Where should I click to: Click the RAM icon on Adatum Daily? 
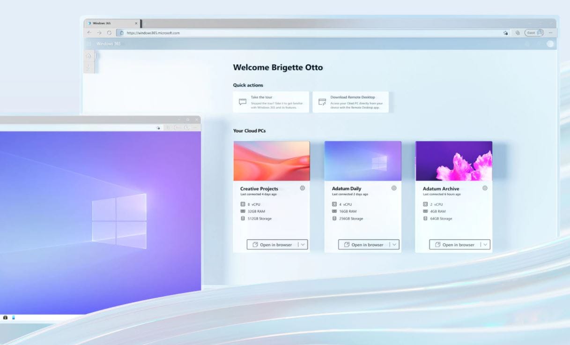click(334, 211)
